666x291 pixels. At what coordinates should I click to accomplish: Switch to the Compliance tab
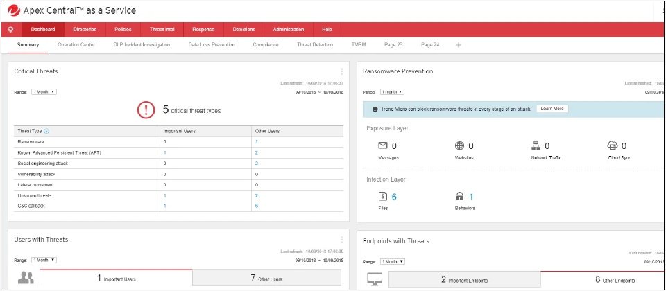266,45
